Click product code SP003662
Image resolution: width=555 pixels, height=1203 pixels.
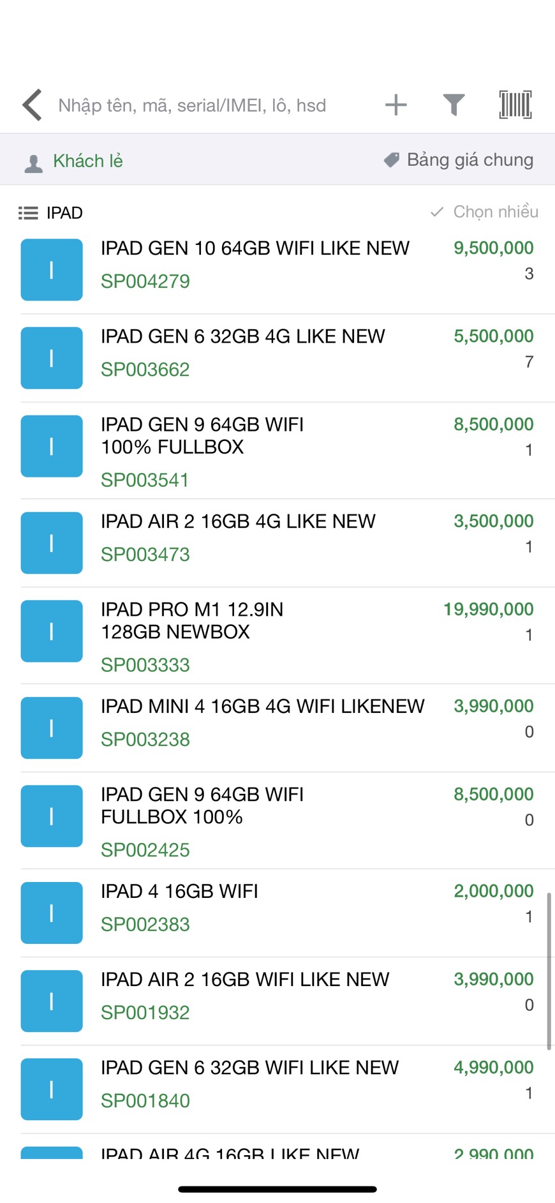pyautogui.click(x=145, y=370)
